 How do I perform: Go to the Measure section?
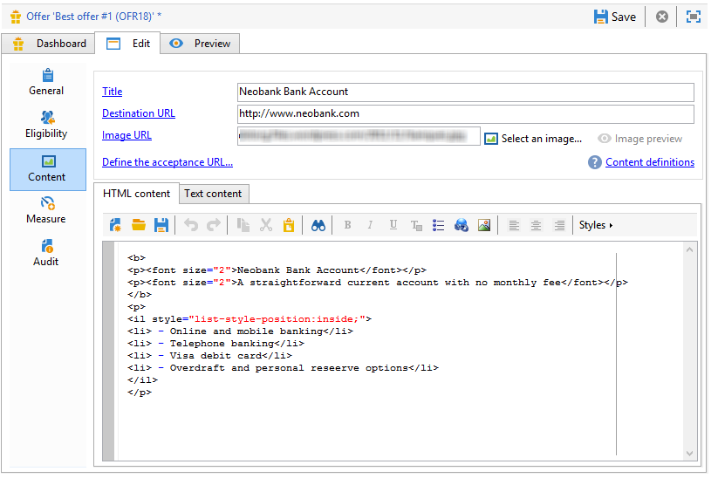click(46, 210)
